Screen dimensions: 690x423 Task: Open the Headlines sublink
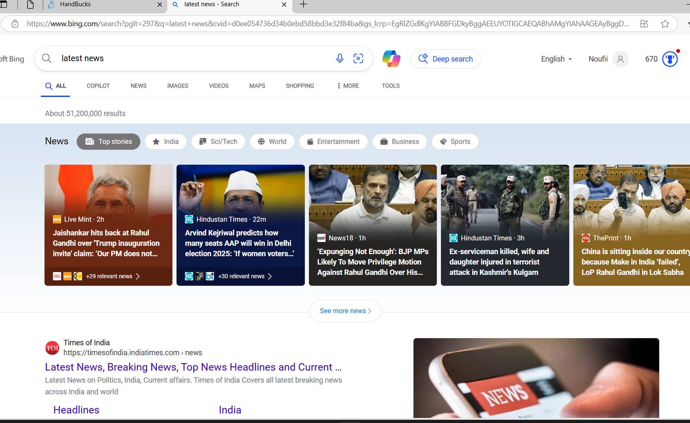[x=76, y=410]
